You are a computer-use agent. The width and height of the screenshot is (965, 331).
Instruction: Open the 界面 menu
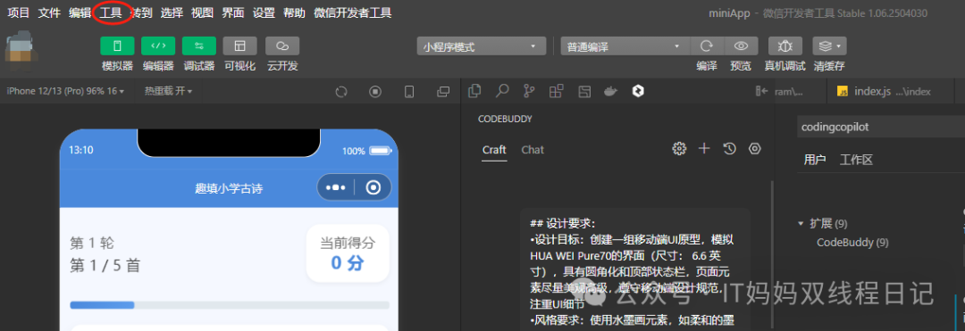233,12
